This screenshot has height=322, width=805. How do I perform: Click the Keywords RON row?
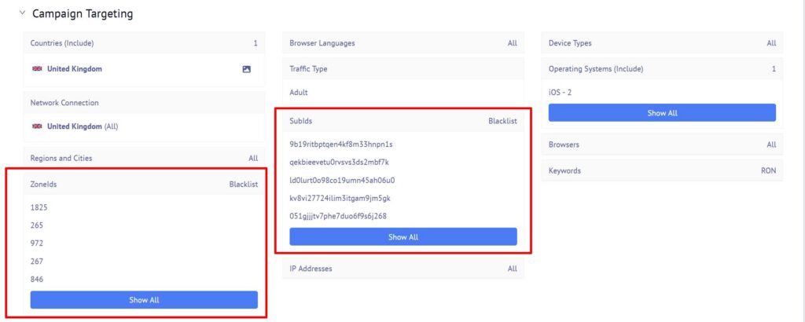click(662, 170)
